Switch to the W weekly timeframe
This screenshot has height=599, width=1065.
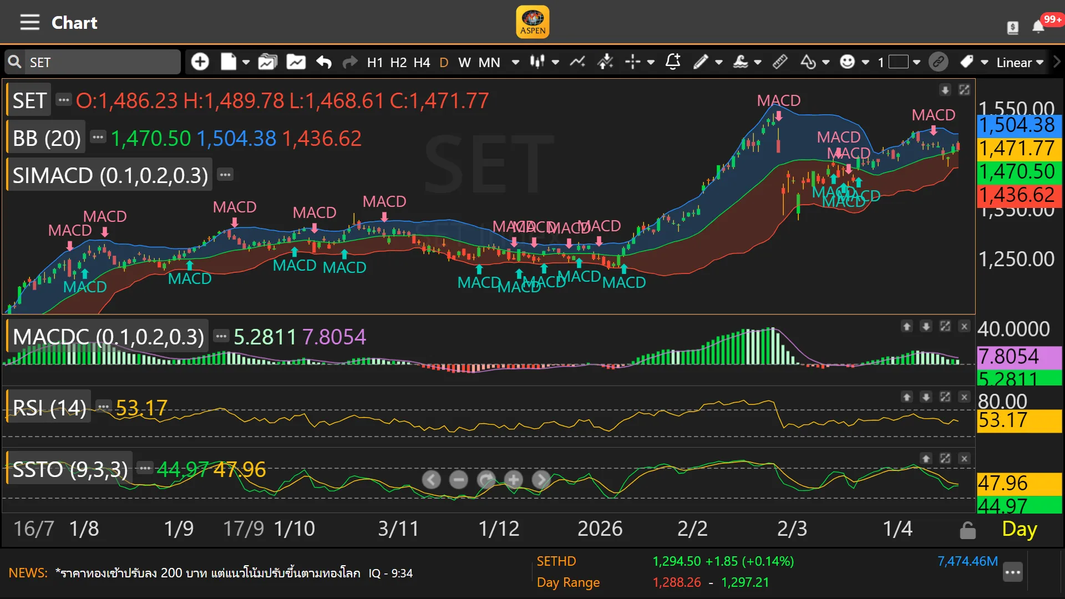pos(464,62)
